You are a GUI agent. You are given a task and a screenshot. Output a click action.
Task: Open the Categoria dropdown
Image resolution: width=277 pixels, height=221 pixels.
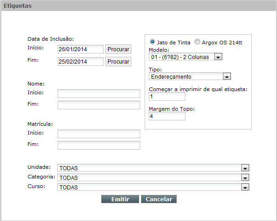153,178
